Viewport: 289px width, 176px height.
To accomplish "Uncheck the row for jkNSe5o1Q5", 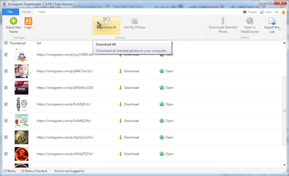I will click(x=6, y=88).
